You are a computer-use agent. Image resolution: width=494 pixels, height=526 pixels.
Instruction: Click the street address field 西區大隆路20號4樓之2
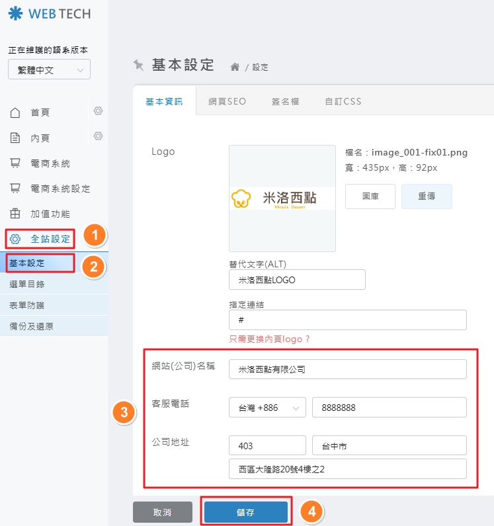point(348,468)
